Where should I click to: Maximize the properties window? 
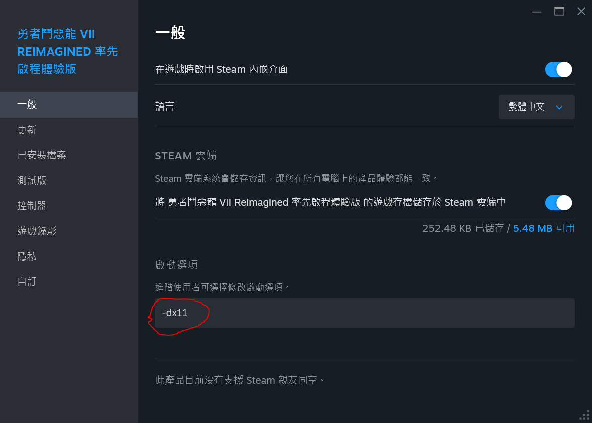[559, 12]
